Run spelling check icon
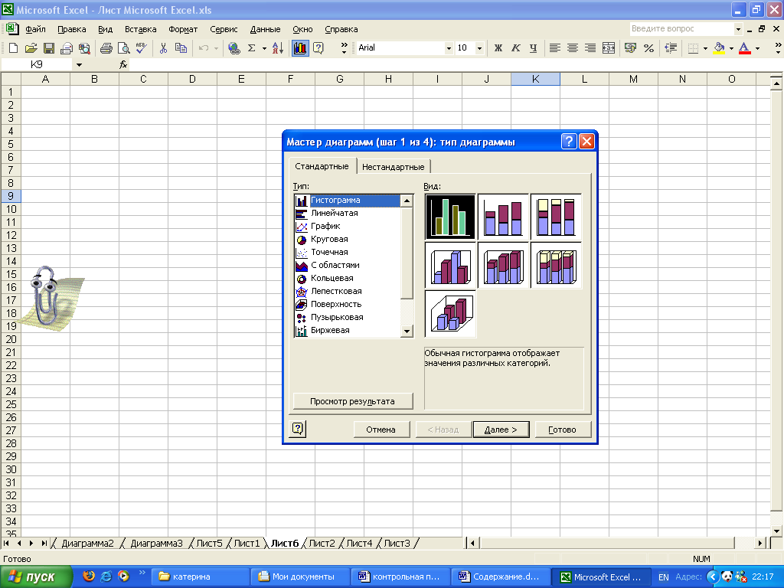Image resolution: width=784 pixels, height=588 pixels. pyautogui.click(x=141, y=48)
